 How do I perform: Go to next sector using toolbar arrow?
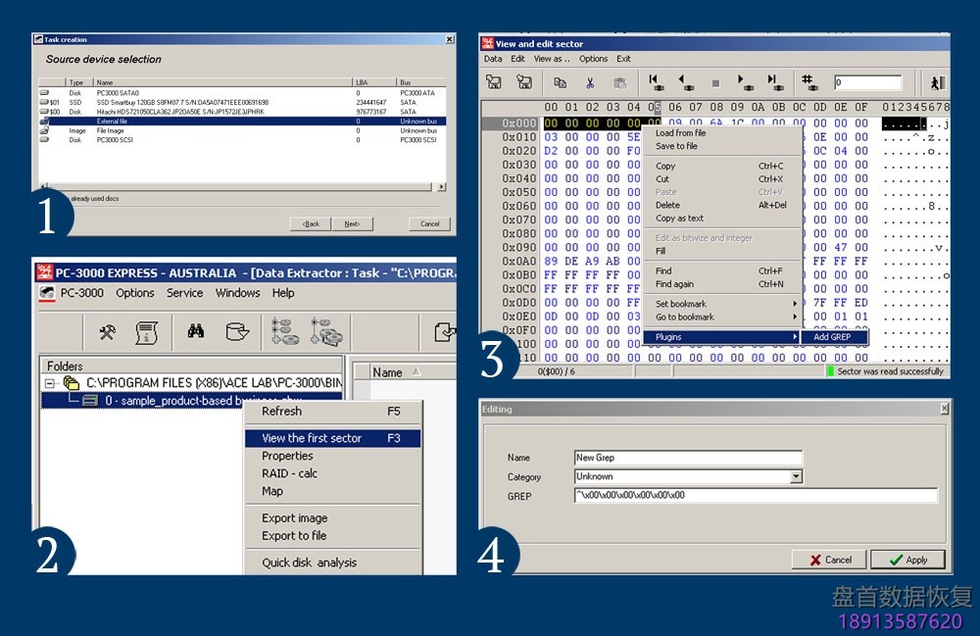[x=746, y=83]
